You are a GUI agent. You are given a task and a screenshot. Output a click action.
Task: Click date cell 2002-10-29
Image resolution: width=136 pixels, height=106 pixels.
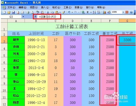[x=36, y=82]
